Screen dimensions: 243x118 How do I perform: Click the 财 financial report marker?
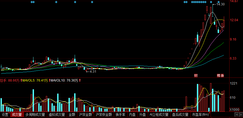[x=196, y=75]
